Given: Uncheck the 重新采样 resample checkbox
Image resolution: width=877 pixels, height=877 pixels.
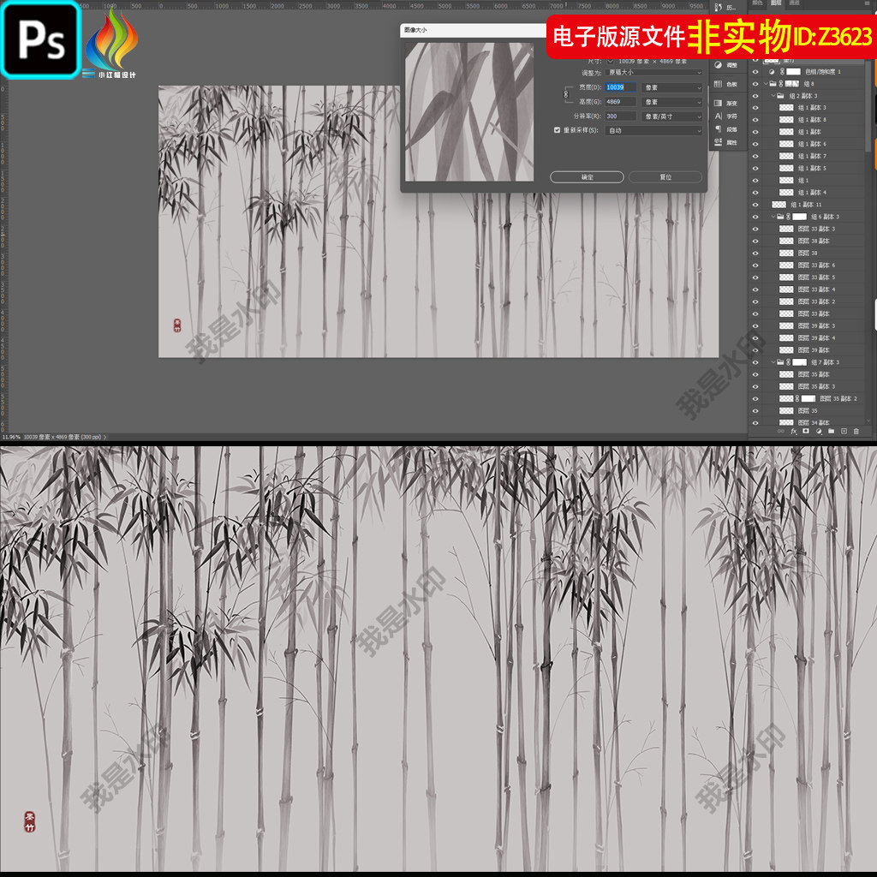Looking at the screenshot, I should click(557, 130).
